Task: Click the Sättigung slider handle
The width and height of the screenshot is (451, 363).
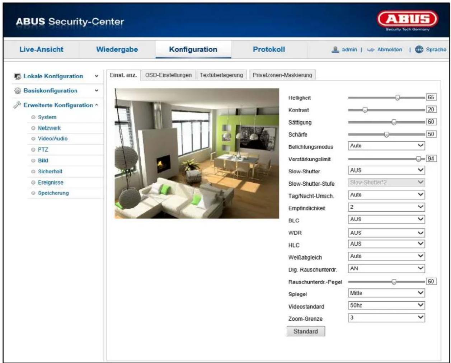Action: [x=394, y=122]
